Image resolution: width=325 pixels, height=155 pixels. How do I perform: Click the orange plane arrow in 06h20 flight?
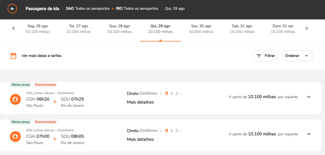[55, 102]
